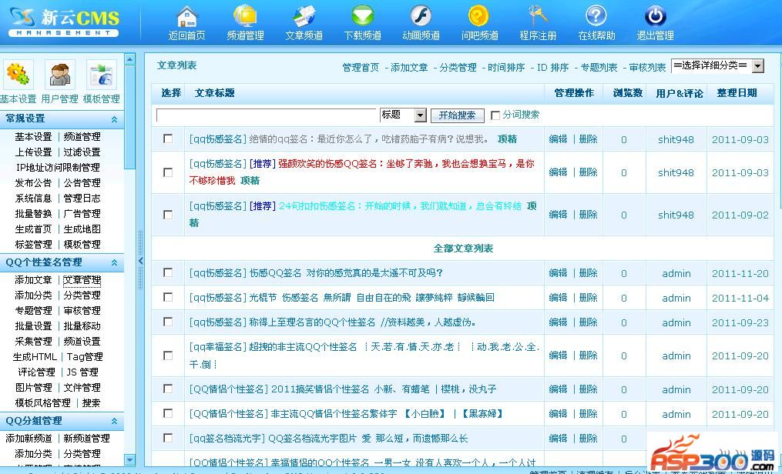The width and height of the screenshot is (782, 474).
Task: Open 图片管理 in sidebar
Action: [33, 388]
